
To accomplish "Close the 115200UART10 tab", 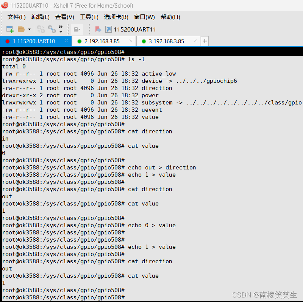I will (67, 41).
